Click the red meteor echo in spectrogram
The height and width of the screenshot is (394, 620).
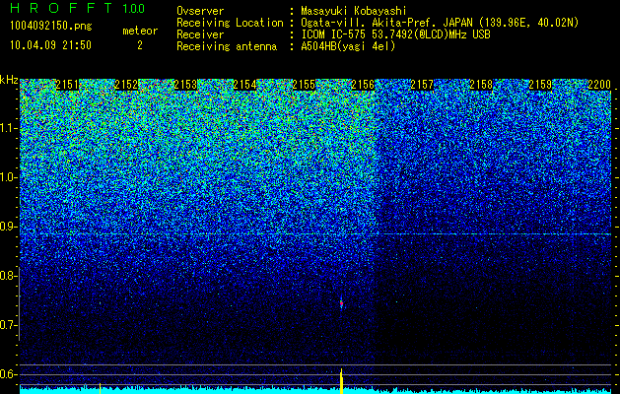pyautogui.click(x=341, y=304)
